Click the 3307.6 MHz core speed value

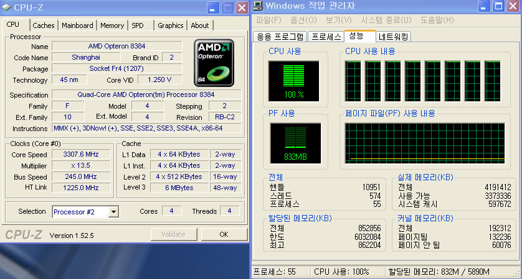point(81,154)
